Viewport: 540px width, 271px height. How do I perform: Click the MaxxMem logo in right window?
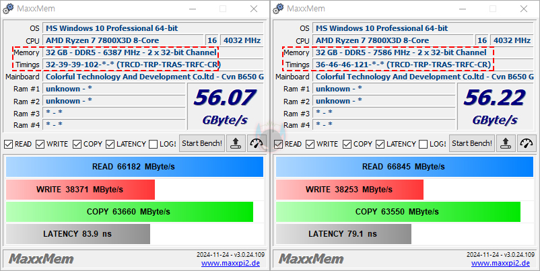click(311, 259)
